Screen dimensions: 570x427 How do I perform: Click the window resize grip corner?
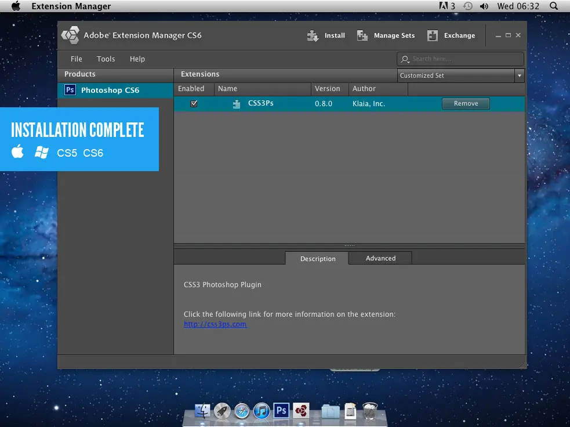pyautogui.click(x=523, y=365)
